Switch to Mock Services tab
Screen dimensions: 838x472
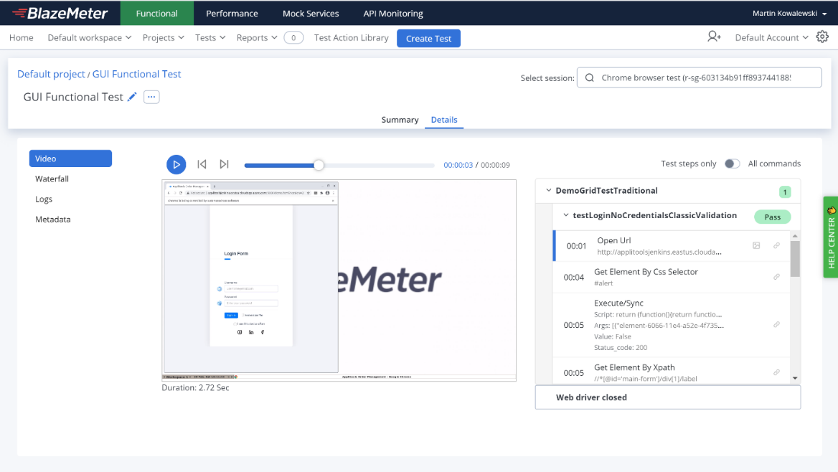click(x=311, y=13)
